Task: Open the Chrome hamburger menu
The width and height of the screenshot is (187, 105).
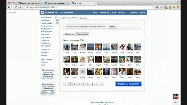Action: coord(178,7)
